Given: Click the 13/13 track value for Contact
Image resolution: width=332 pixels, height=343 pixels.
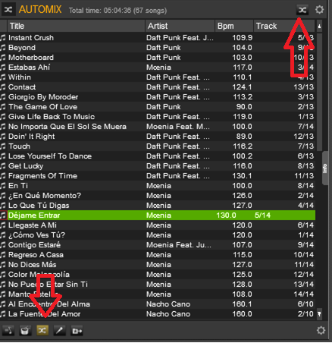Looking at the screenshot, I should 303,87.
